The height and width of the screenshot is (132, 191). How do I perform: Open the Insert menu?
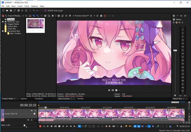click(x=20, y=6)
